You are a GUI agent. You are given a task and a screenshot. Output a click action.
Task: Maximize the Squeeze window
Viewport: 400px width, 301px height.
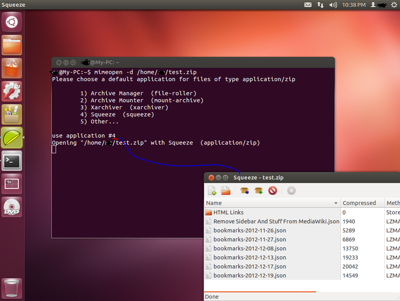click(226, 178)
